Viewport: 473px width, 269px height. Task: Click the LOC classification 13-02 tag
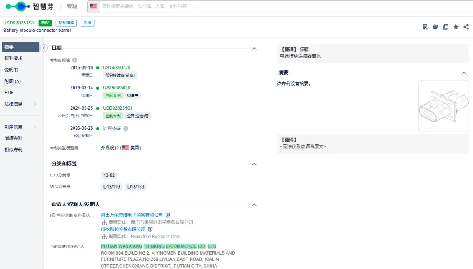tap(109, 175)
